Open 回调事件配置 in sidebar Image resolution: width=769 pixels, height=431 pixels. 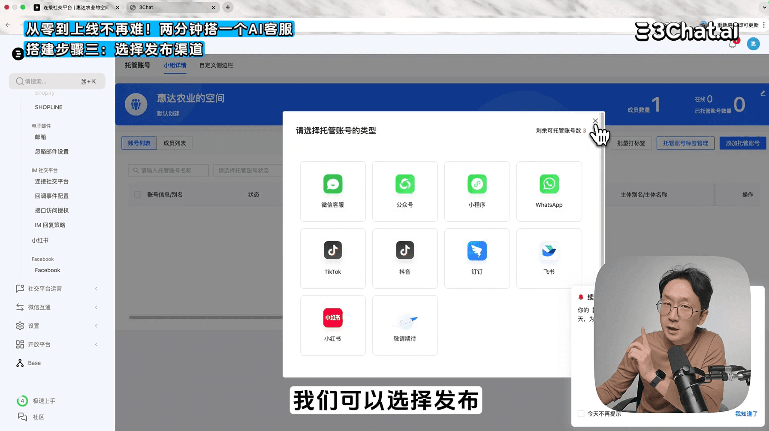pyautogui.click(x=51, y=196)
